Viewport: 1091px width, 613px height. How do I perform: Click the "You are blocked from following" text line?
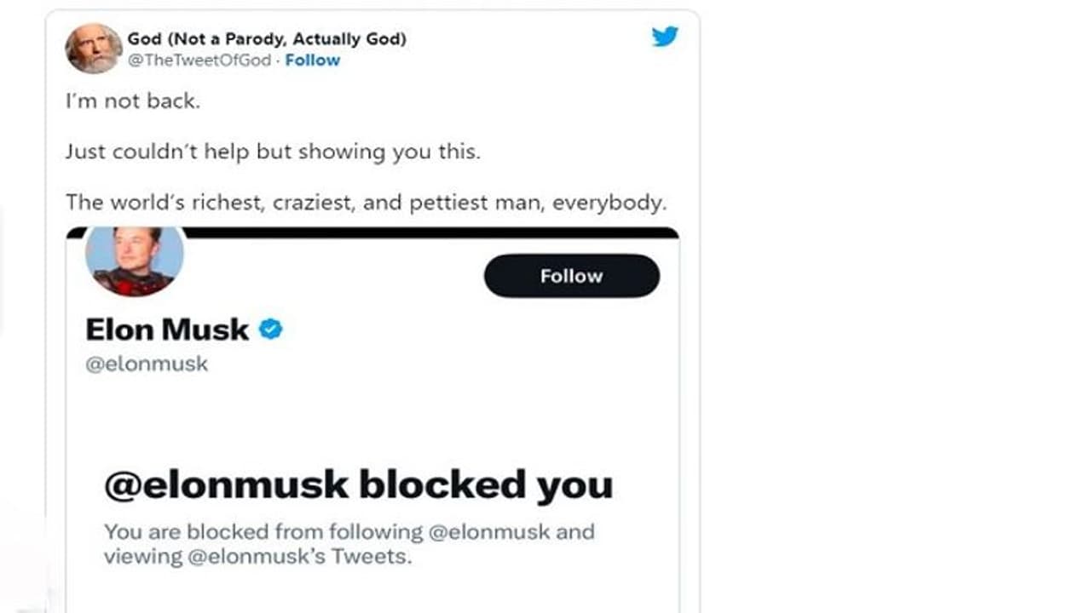tap(264, 532)
